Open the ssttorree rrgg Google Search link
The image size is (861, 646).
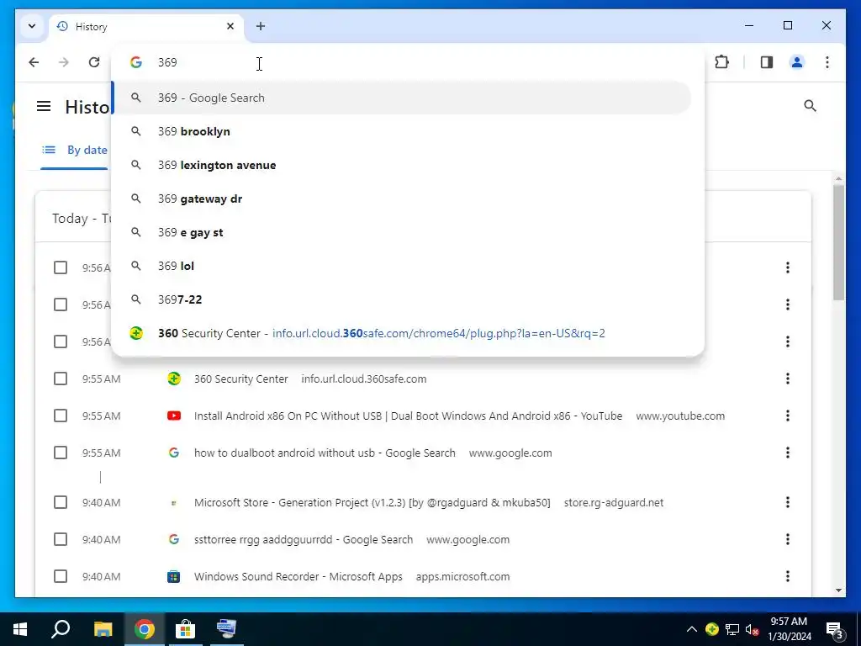303,539
